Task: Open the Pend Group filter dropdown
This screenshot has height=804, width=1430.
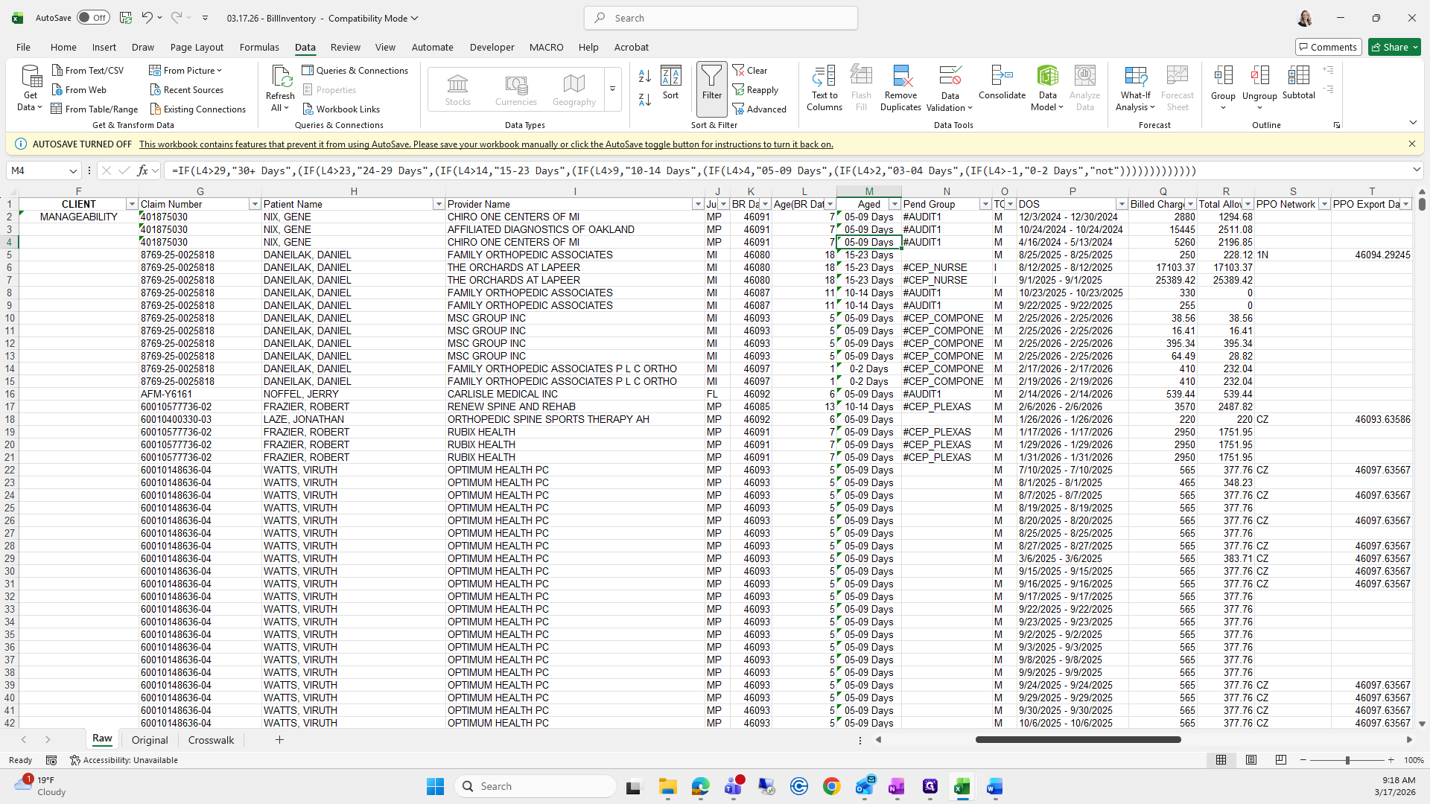Action: tap(985, 204)
